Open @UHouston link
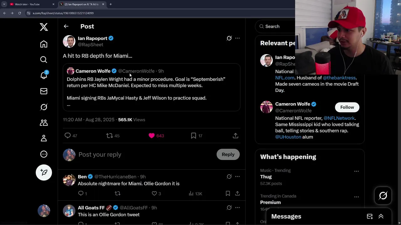Screen dimensions: 401x225 point(288,137)
